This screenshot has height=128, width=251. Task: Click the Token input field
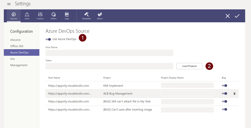point(109,66)
